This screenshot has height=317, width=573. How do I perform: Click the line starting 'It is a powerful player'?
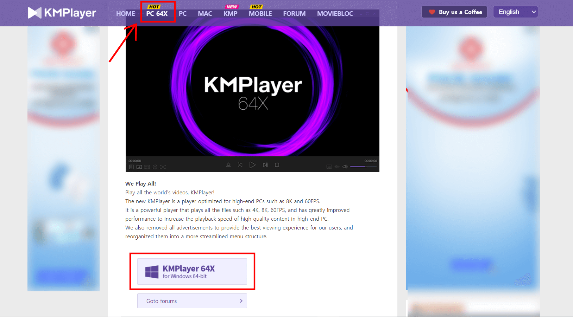[x=237, y=210]
